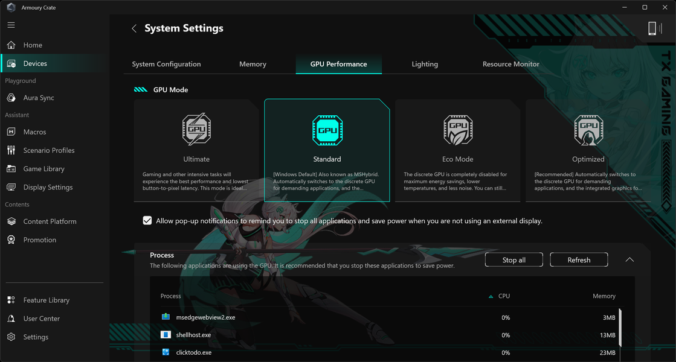This screenshot has width=676, height=362.
Task: Click the 23MB memory value
Action: pyautogui.click(x=608, y=352)
